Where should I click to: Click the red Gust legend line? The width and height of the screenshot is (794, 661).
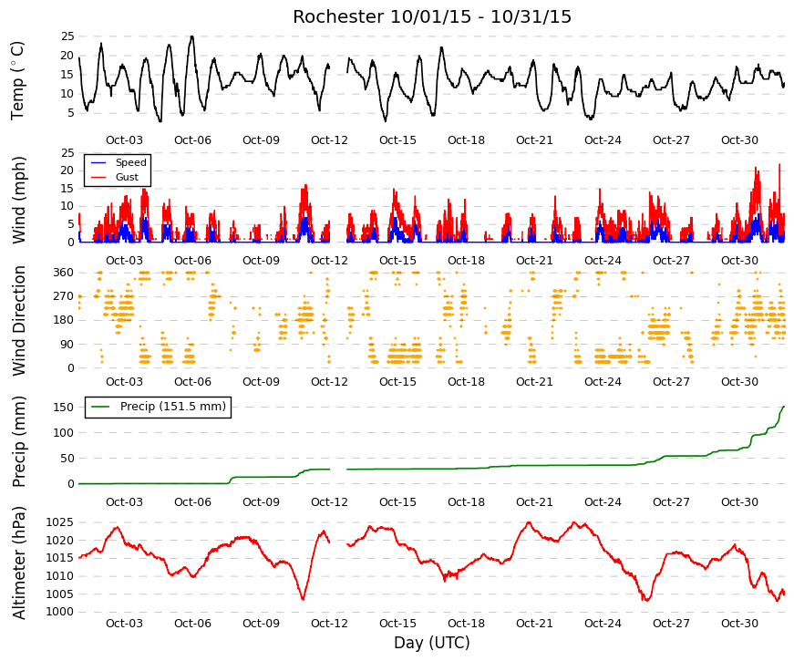coord(98,177)
